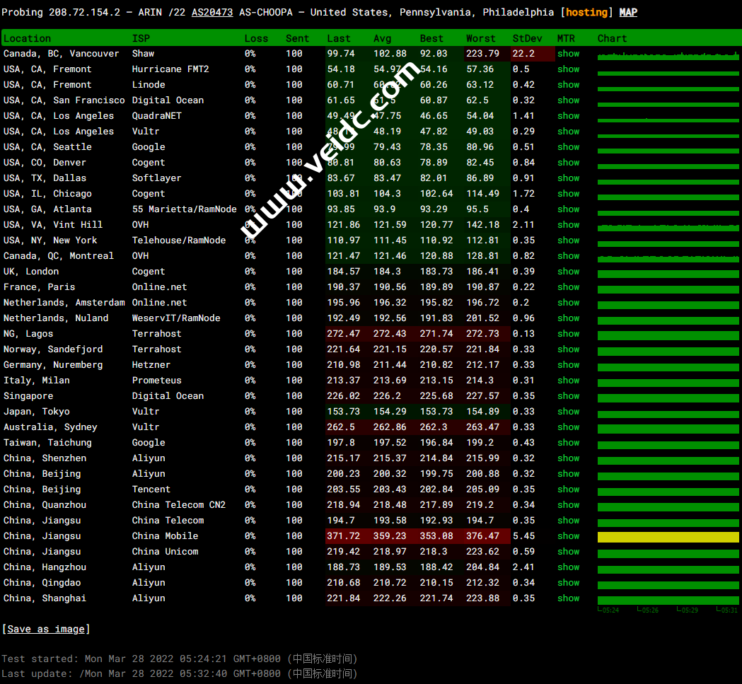742x684 pixels.
Task: Click the orange hosting tag
Action: point(586,12)
